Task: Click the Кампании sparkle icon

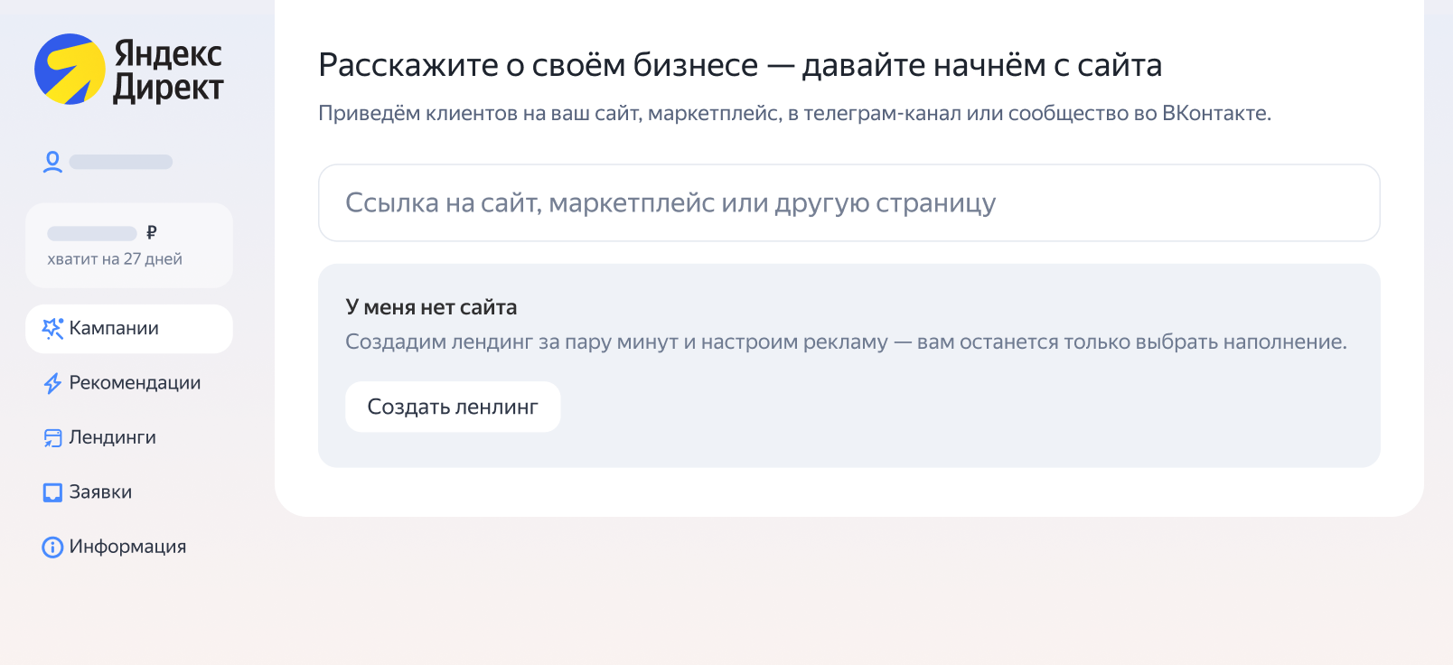Action: [52, 329]
